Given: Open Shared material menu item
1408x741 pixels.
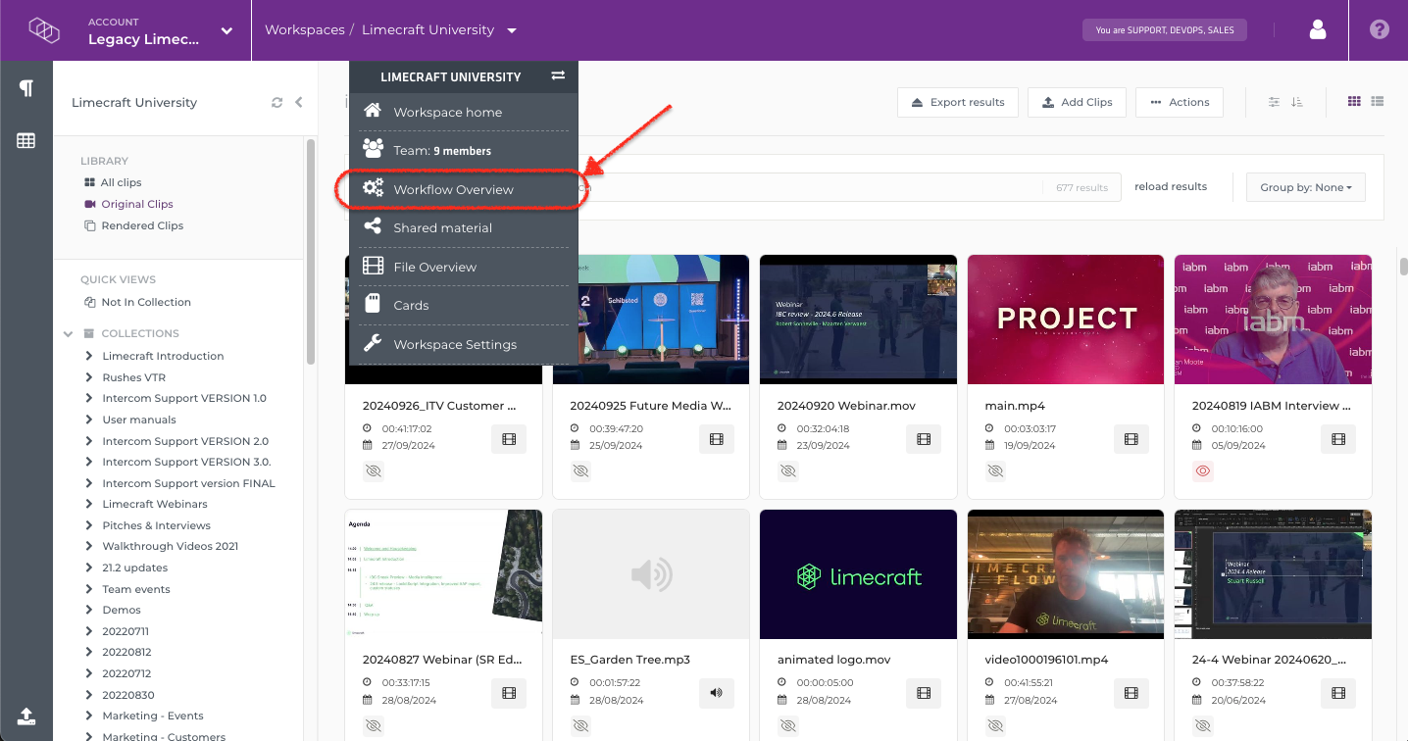Looking at the screenshot, I should click(x=464, y=227).
